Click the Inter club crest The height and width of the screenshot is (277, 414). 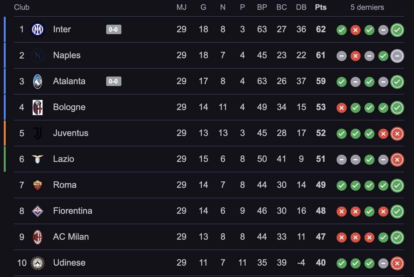(x=38, y=29)
